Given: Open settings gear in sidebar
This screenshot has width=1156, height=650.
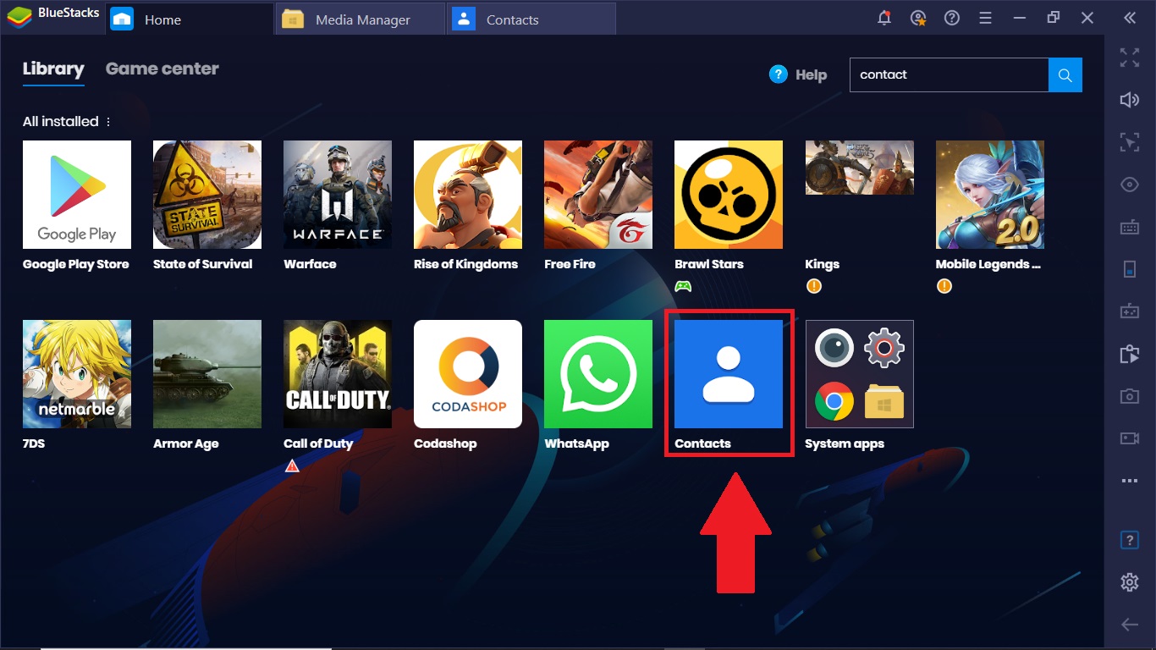Looking at the screenshot, I should coord(1130,582).
